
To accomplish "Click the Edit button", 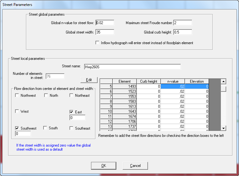I will [89, 80].
